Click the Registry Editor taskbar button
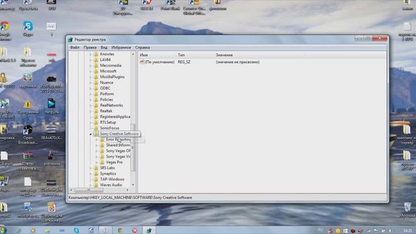 tap(149, 231)
